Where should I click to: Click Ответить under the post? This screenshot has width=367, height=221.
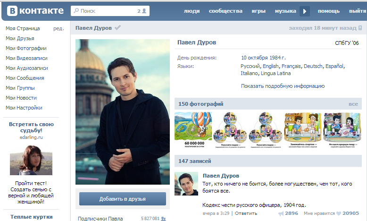[x=246, y=213]
